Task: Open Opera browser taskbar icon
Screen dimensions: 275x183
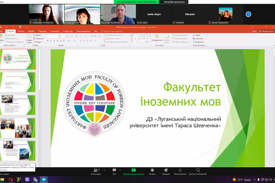Action: (x=10, y=180)
